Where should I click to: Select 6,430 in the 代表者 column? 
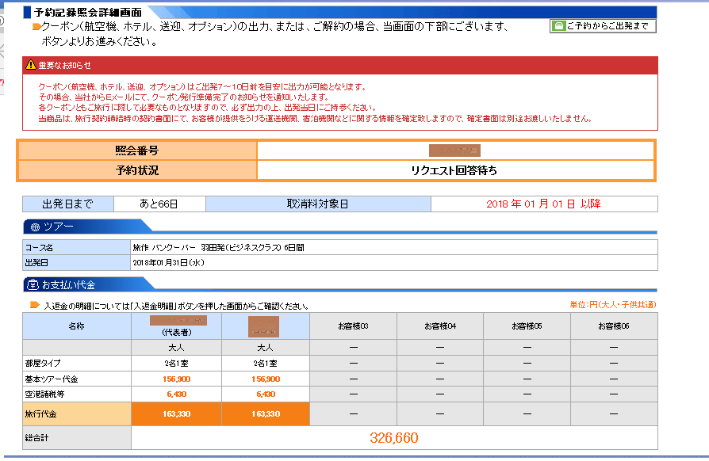(x=176, y=394)
